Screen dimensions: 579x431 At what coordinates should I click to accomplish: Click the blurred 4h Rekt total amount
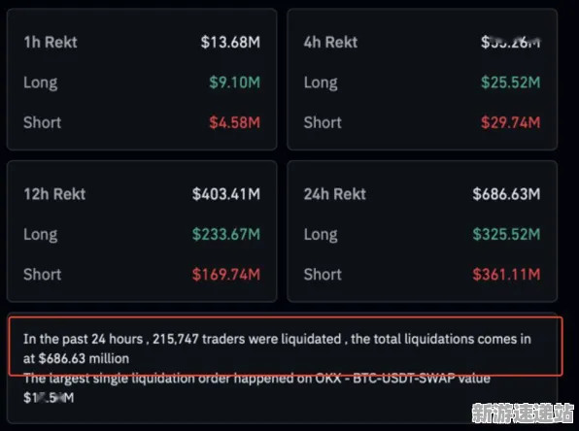click(510, 42)
